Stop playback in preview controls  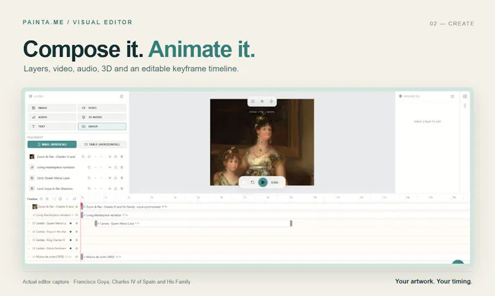pyautogui.click(x=244, y=182)
